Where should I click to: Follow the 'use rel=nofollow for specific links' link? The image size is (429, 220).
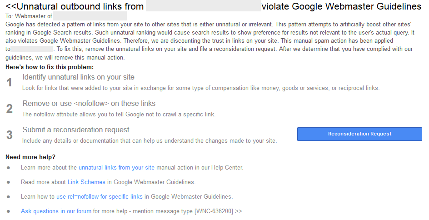tap(99, 197)
